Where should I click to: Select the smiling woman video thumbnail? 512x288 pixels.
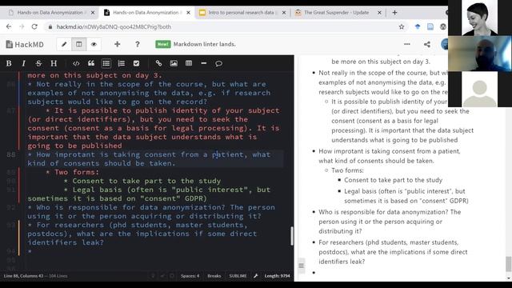480,18
